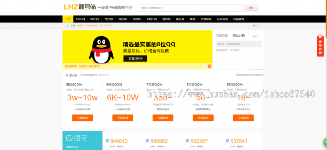Click 立即选号 under 5位数QQ号

point(82,118)
